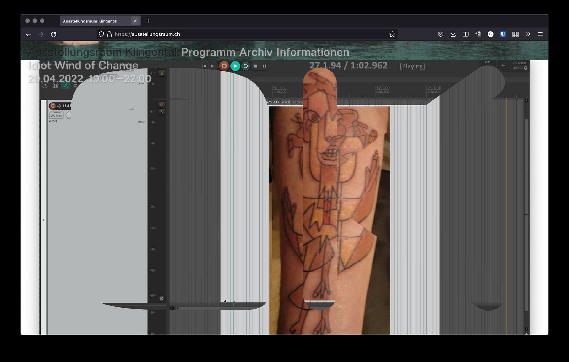Viewport: 569px width, 362px height.
Task: Click the arrange view vertical scrollbar
Action: tap(526, 215)
